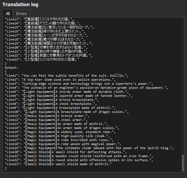Click Japanese input Line15 with 魔法装備
Screen dimensions: 187x178
click(49, 27)
